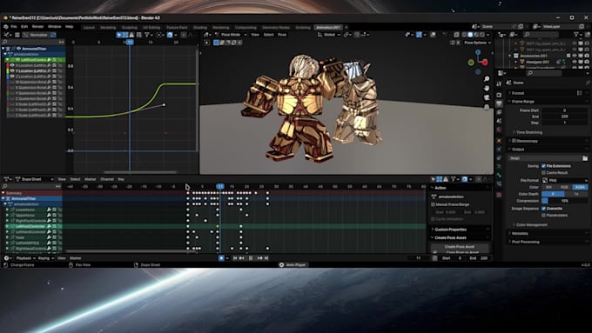Image resolution: width=592 pixels, height=333 pixels.
Task: Toggle viewport overlays icon
Action: 433,35
